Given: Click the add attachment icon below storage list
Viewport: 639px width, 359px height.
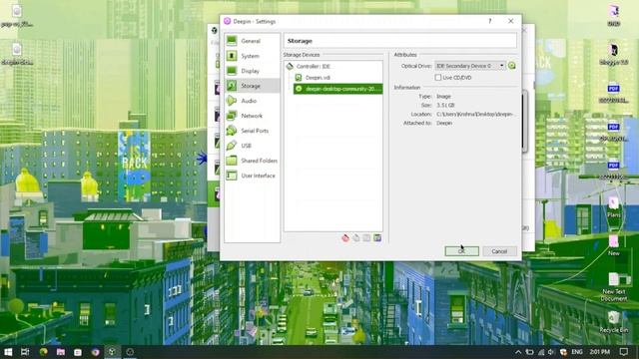Looking at the screenshot, I should click(366, 237).
